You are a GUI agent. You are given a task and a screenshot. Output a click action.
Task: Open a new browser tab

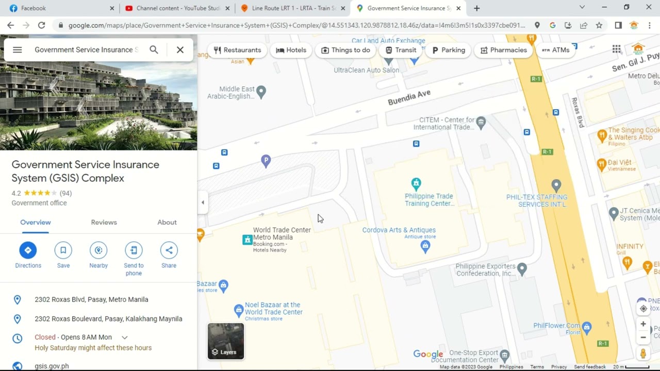[x=476, y=8]
